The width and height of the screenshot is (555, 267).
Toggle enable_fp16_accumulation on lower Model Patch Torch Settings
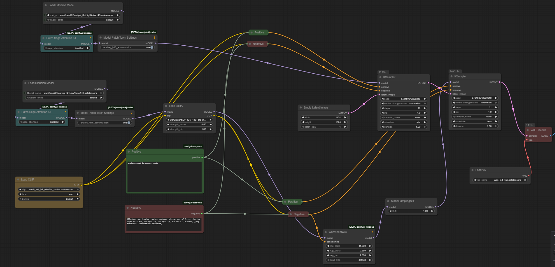(129, 123)
